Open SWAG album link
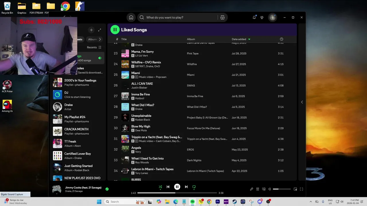This screenshot has height=206, width=367. pyautogui.click(x=191, y=86)
